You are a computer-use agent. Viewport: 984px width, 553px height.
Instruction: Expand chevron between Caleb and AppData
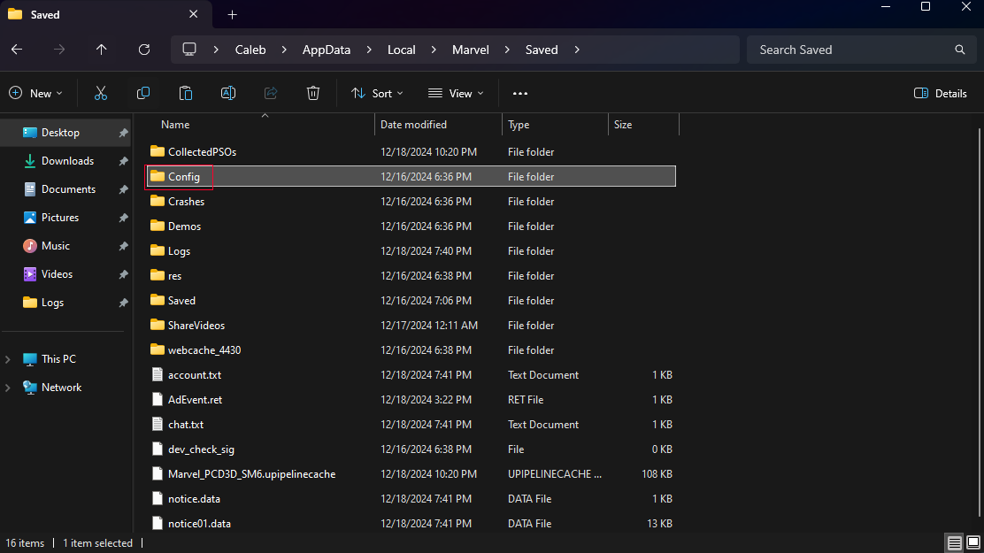click(x=284, y=50)
